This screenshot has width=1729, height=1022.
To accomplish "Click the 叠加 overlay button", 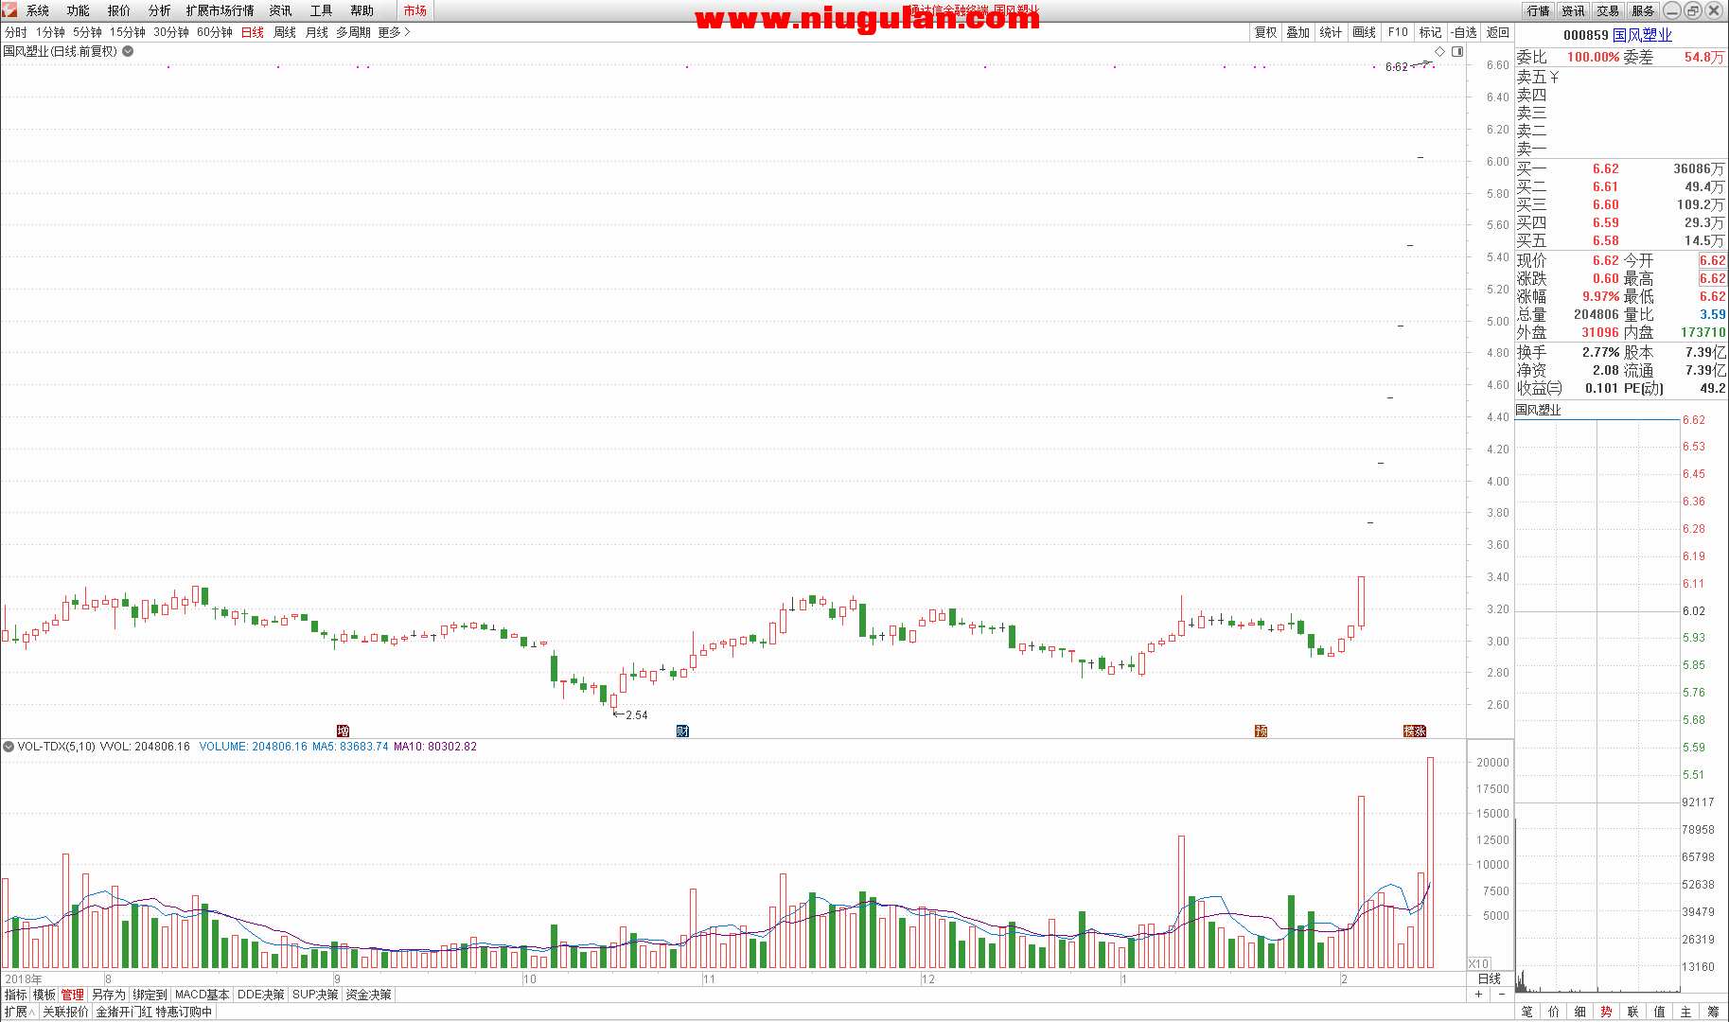I will tap(1298, 32).
